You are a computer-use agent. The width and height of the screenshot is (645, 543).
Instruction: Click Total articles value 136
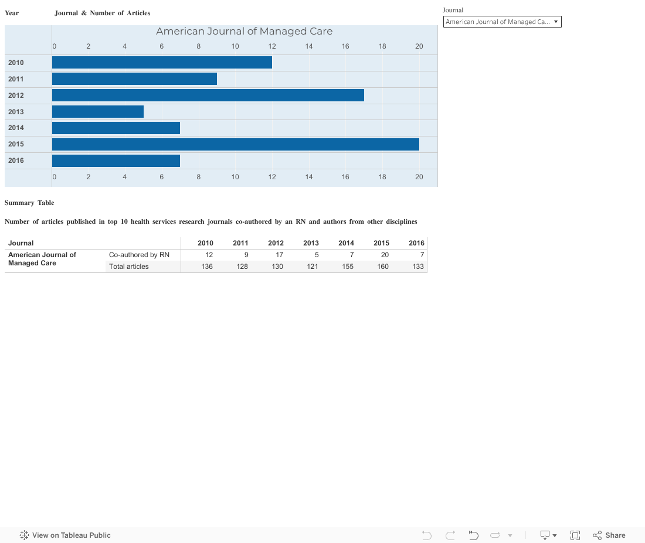pos(207,267)
